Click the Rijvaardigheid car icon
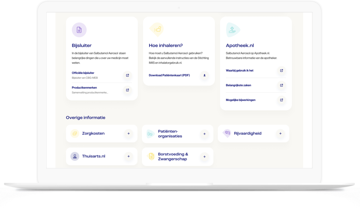This screenshot has width=360, height=208. [227, 133]
